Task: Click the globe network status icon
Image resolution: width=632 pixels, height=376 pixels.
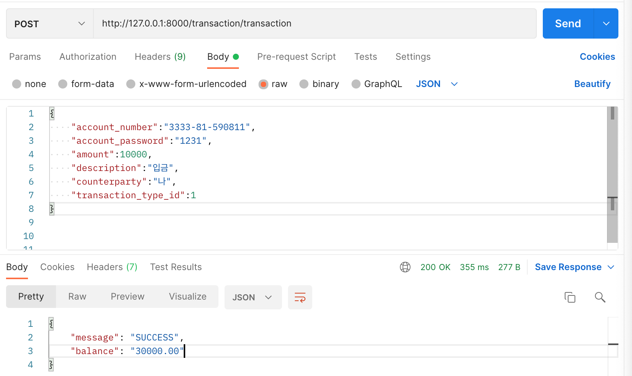Action: click(405, 267)
